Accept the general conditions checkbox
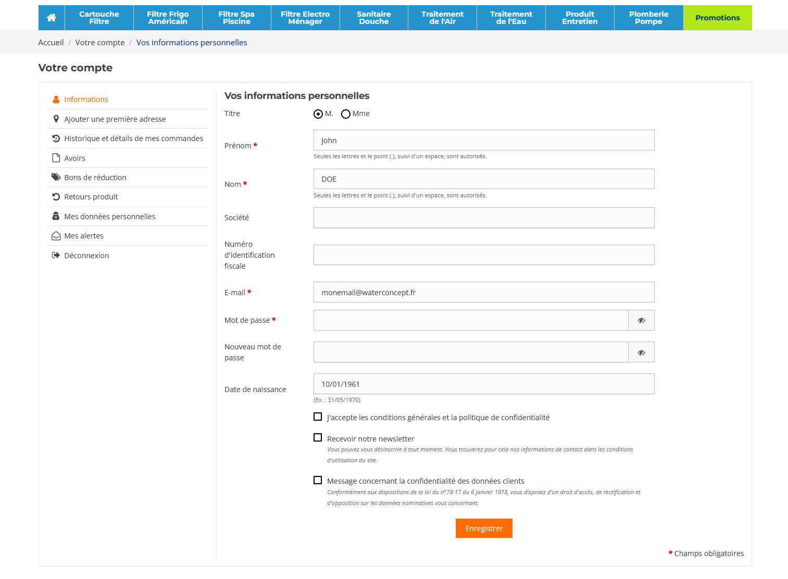 [x=318, y=417]
